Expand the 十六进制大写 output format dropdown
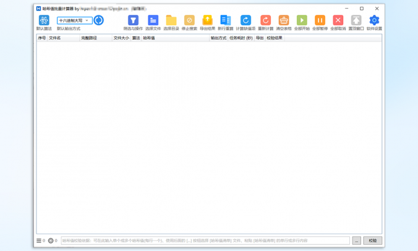The height and width of the screenshot is (251, 418). tap(74, 20)
